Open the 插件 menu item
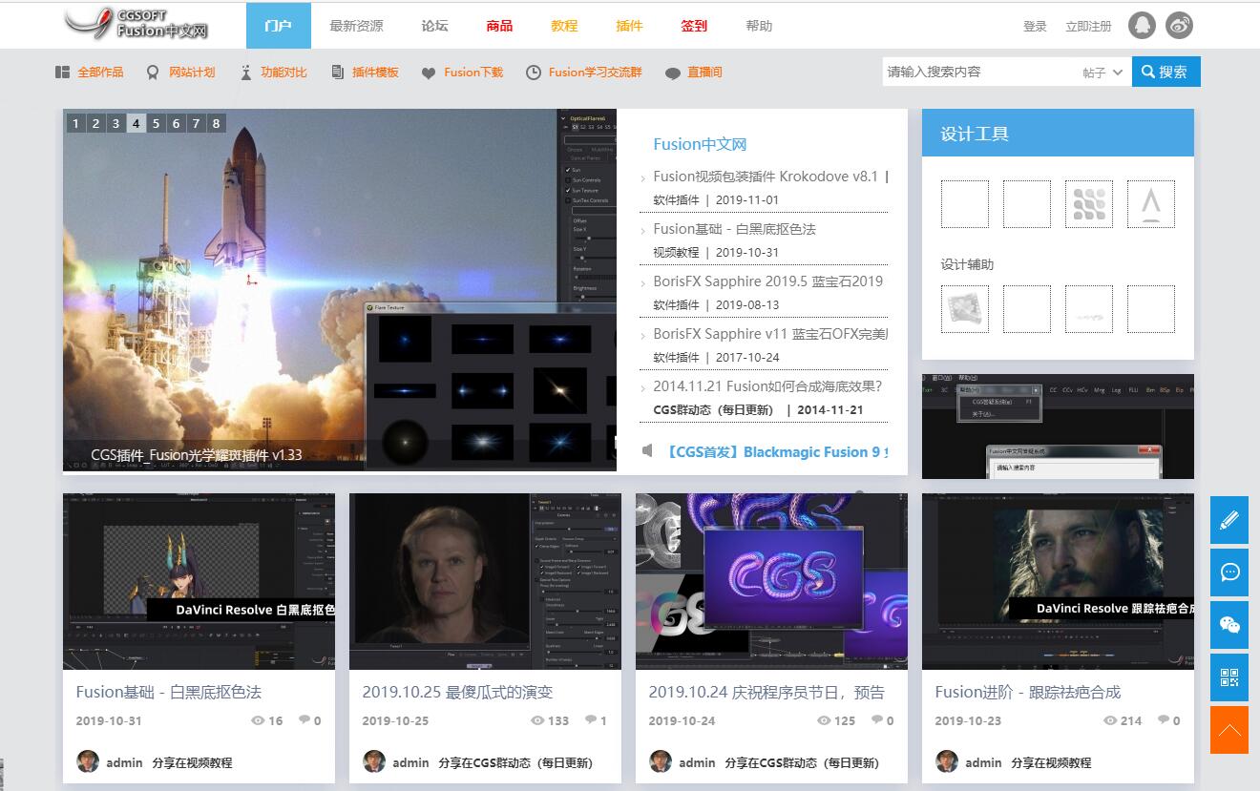The height and width of the screenshot is (791, 1260). point(629,26)
